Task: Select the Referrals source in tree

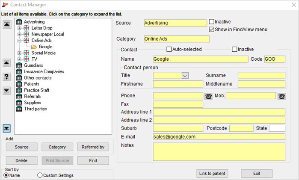Action: (32, 96)
